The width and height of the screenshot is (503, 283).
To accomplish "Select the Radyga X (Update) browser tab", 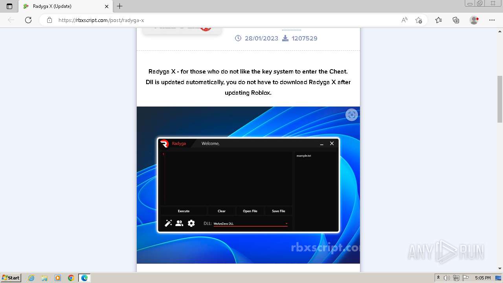I will (x=66, y=6).
